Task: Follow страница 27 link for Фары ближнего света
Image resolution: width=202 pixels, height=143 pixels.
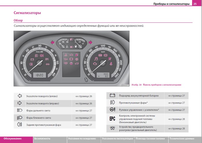Action: (x=84, y=118)
